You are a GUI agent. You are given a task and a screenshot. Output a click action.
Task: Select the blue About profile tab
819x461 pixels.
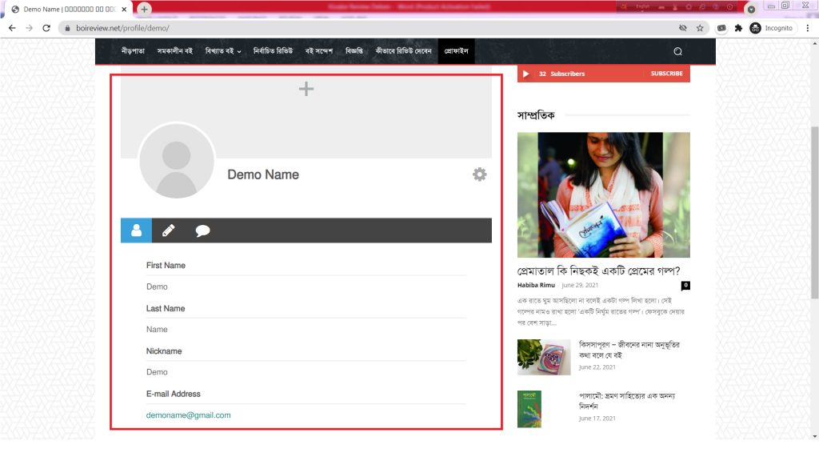click(x=136, y=230)
